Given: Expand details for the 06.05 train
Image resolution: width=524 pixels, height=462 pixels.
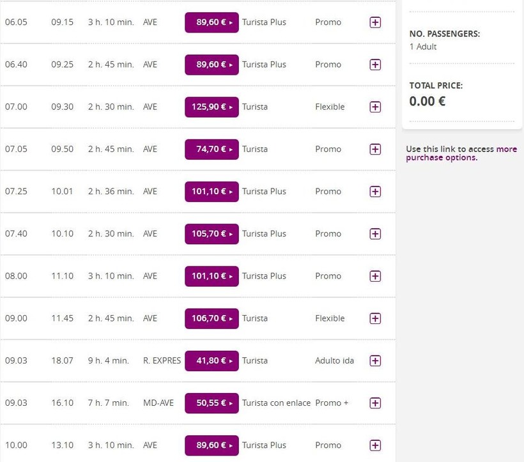Looking at the screenshot, I should tap(375, 22).
